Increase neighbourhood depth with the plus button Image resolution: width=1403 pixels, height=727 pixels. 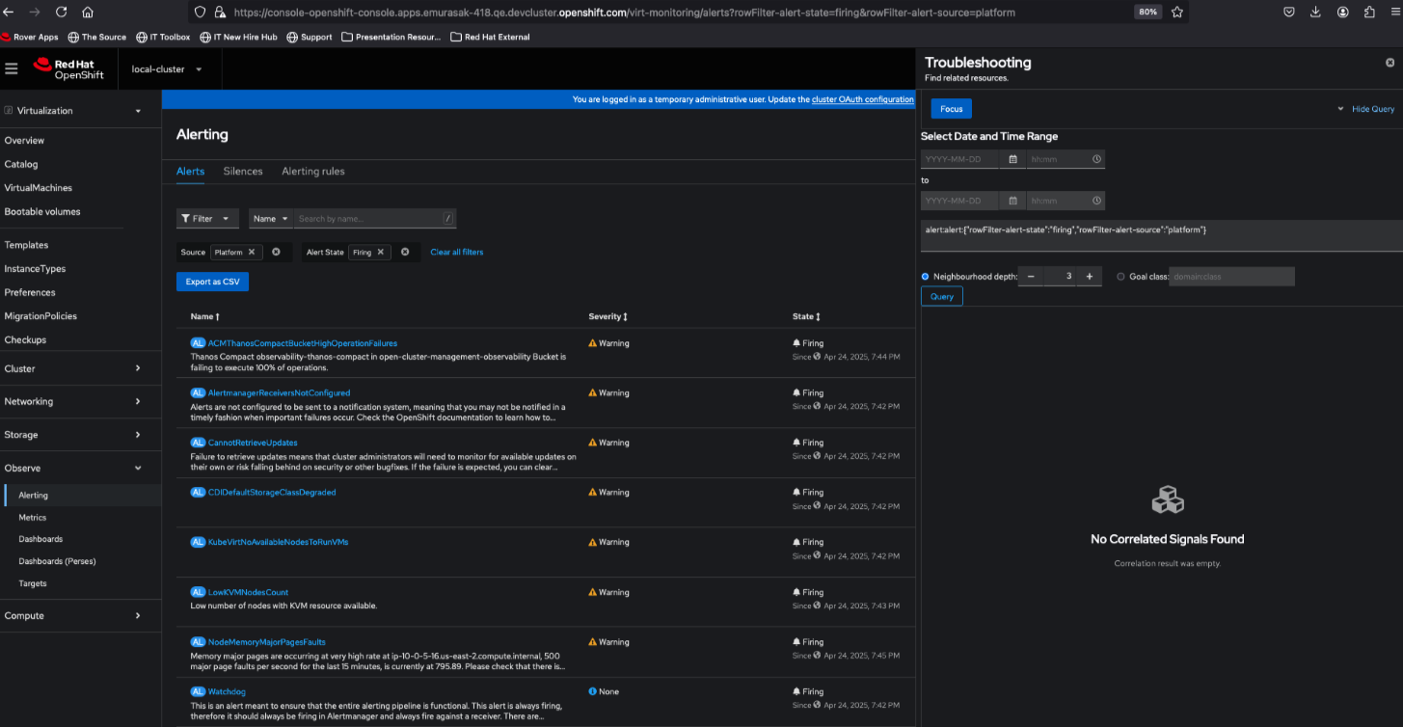(x=1089, y=277)
